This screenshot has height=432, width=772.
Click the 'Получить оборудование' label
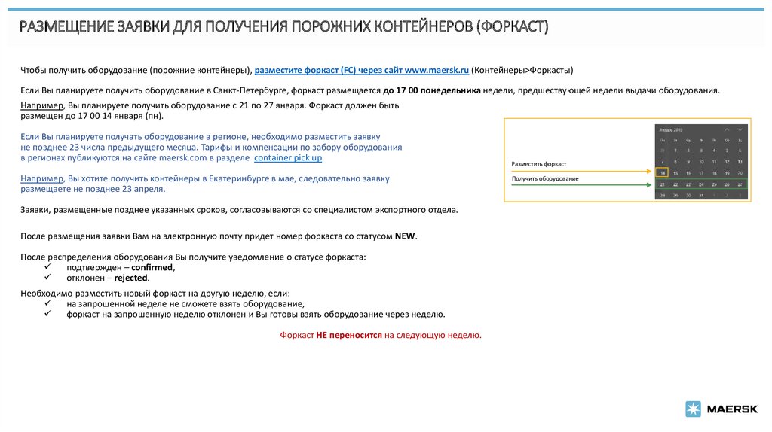point(545,178)
